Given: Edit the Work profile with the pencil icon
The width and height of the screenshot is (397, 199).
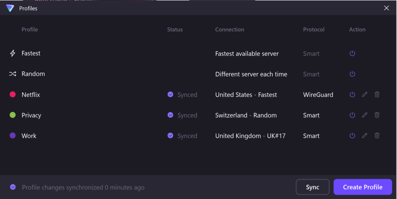Looking at the screenshot, I should (364, 135).
